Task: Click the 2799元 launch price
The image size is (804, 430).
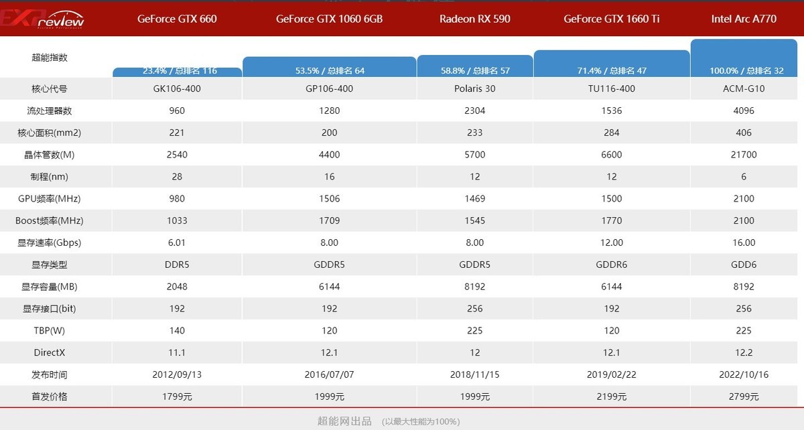Action: (744, 397)
